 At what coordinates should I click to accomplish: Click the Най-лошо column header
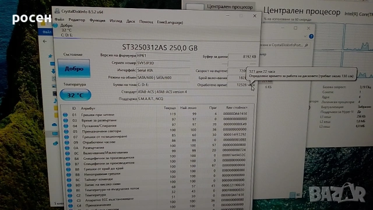[x=188, y=108]
